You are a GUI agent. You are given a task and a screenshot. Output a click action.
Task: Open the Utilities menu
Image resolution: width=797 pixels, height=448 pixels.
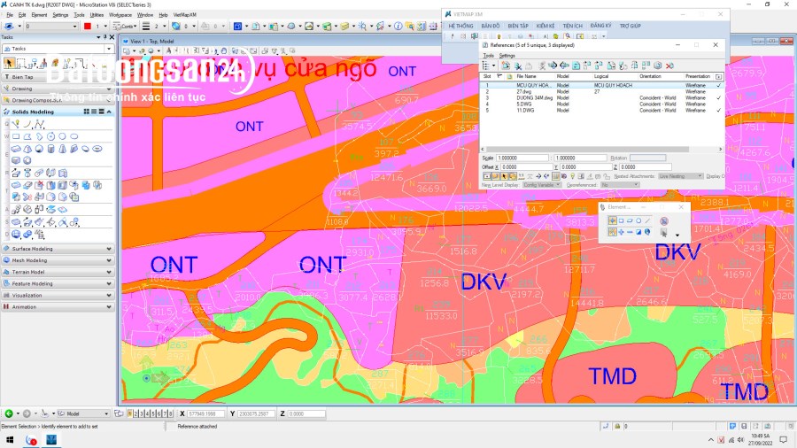97,15
